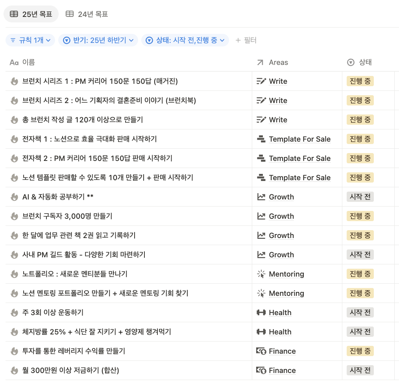399x384 pixels.
Task: Click the chart icon beside Growth area
Action: [261, 197]
